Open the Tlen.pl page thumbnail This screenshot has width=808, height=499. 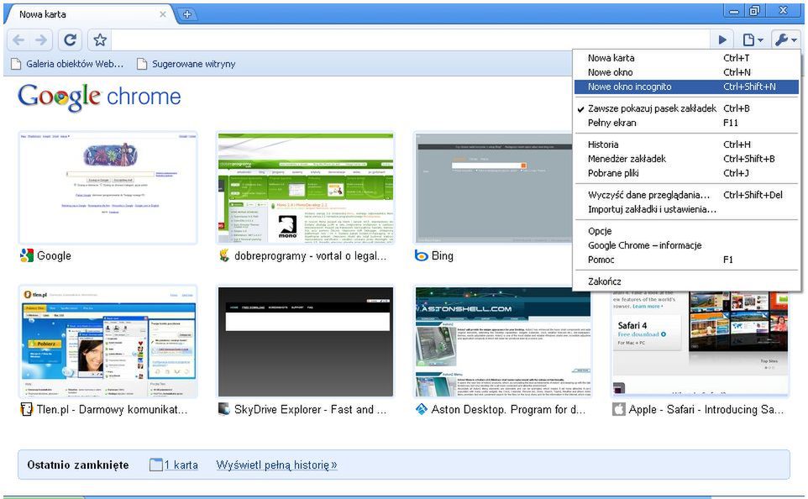(108, 341)
